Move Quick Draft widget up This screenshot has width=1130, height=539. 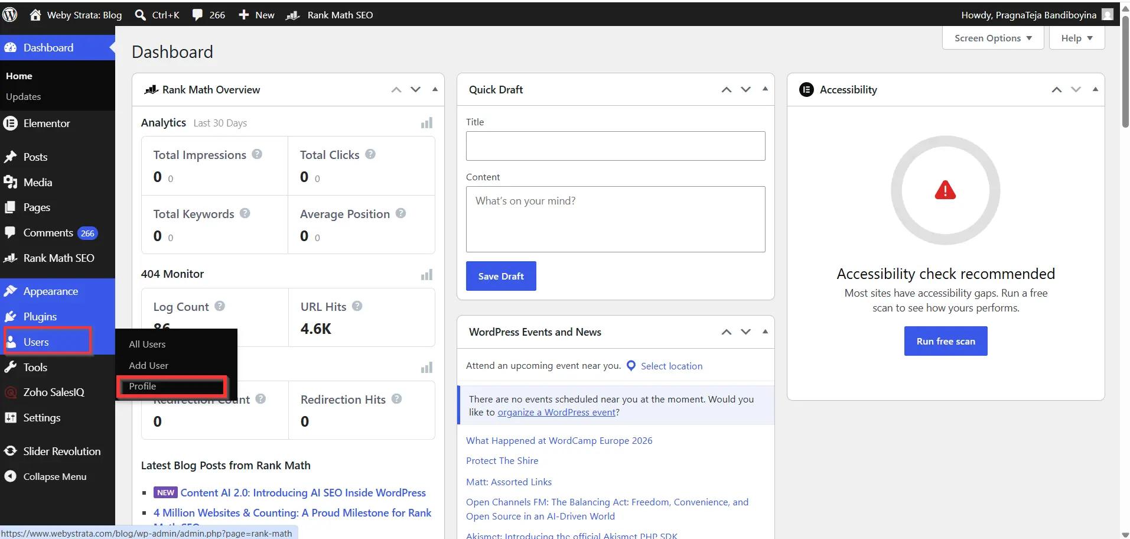point(727,90)
